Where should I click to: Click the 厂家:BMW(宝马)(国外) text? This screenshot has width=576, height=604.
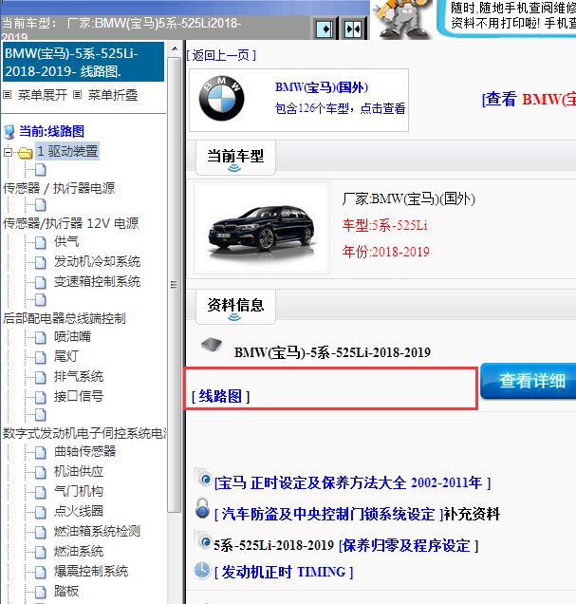pos(409,199)
